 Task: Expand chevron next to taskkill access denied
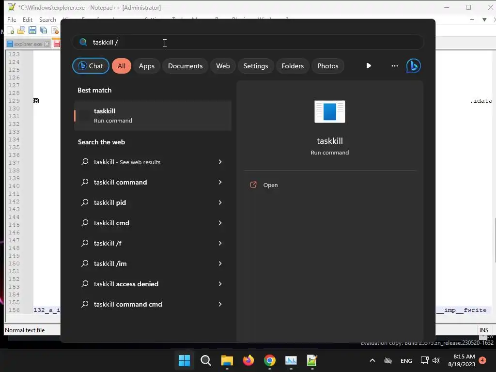coord(220,284)
